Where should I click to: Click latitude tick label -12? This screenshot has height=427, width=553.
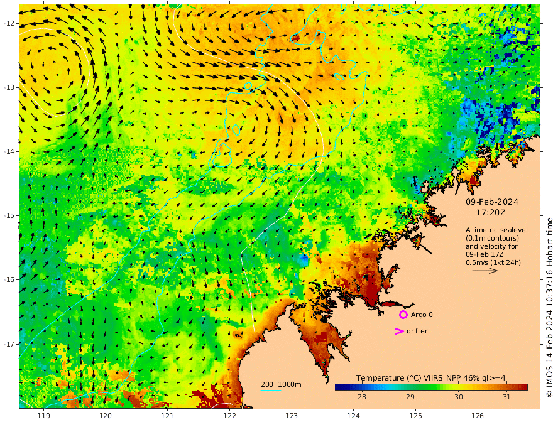point(9,23)
